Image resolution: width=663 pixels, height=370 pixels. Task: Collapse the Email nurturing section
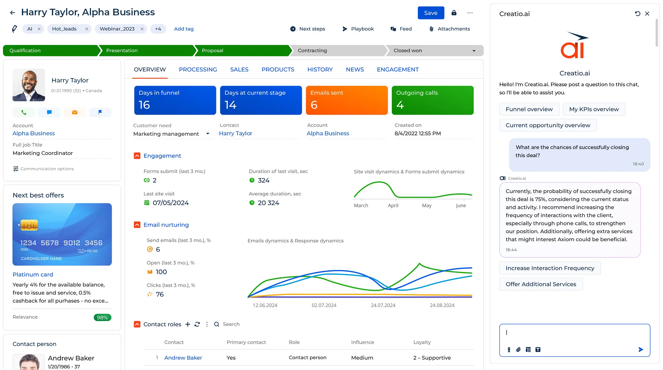[137, 225]
